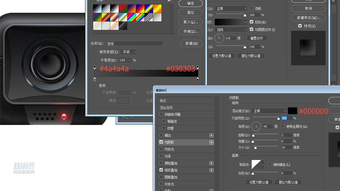The height and width of the screenshot is (191, 340).
Task: Click the 新建样式(W)... button
Action: 308,18
